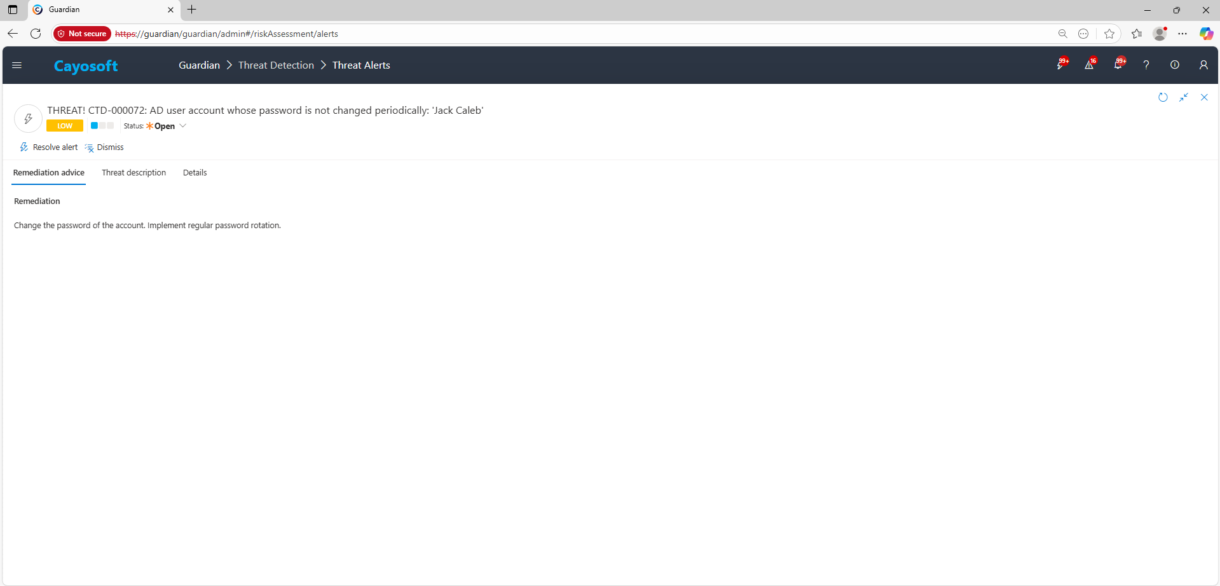Open threat alerts lightning icon in header
This screenshot has height=586, width=1220.
pos(1060,65)
